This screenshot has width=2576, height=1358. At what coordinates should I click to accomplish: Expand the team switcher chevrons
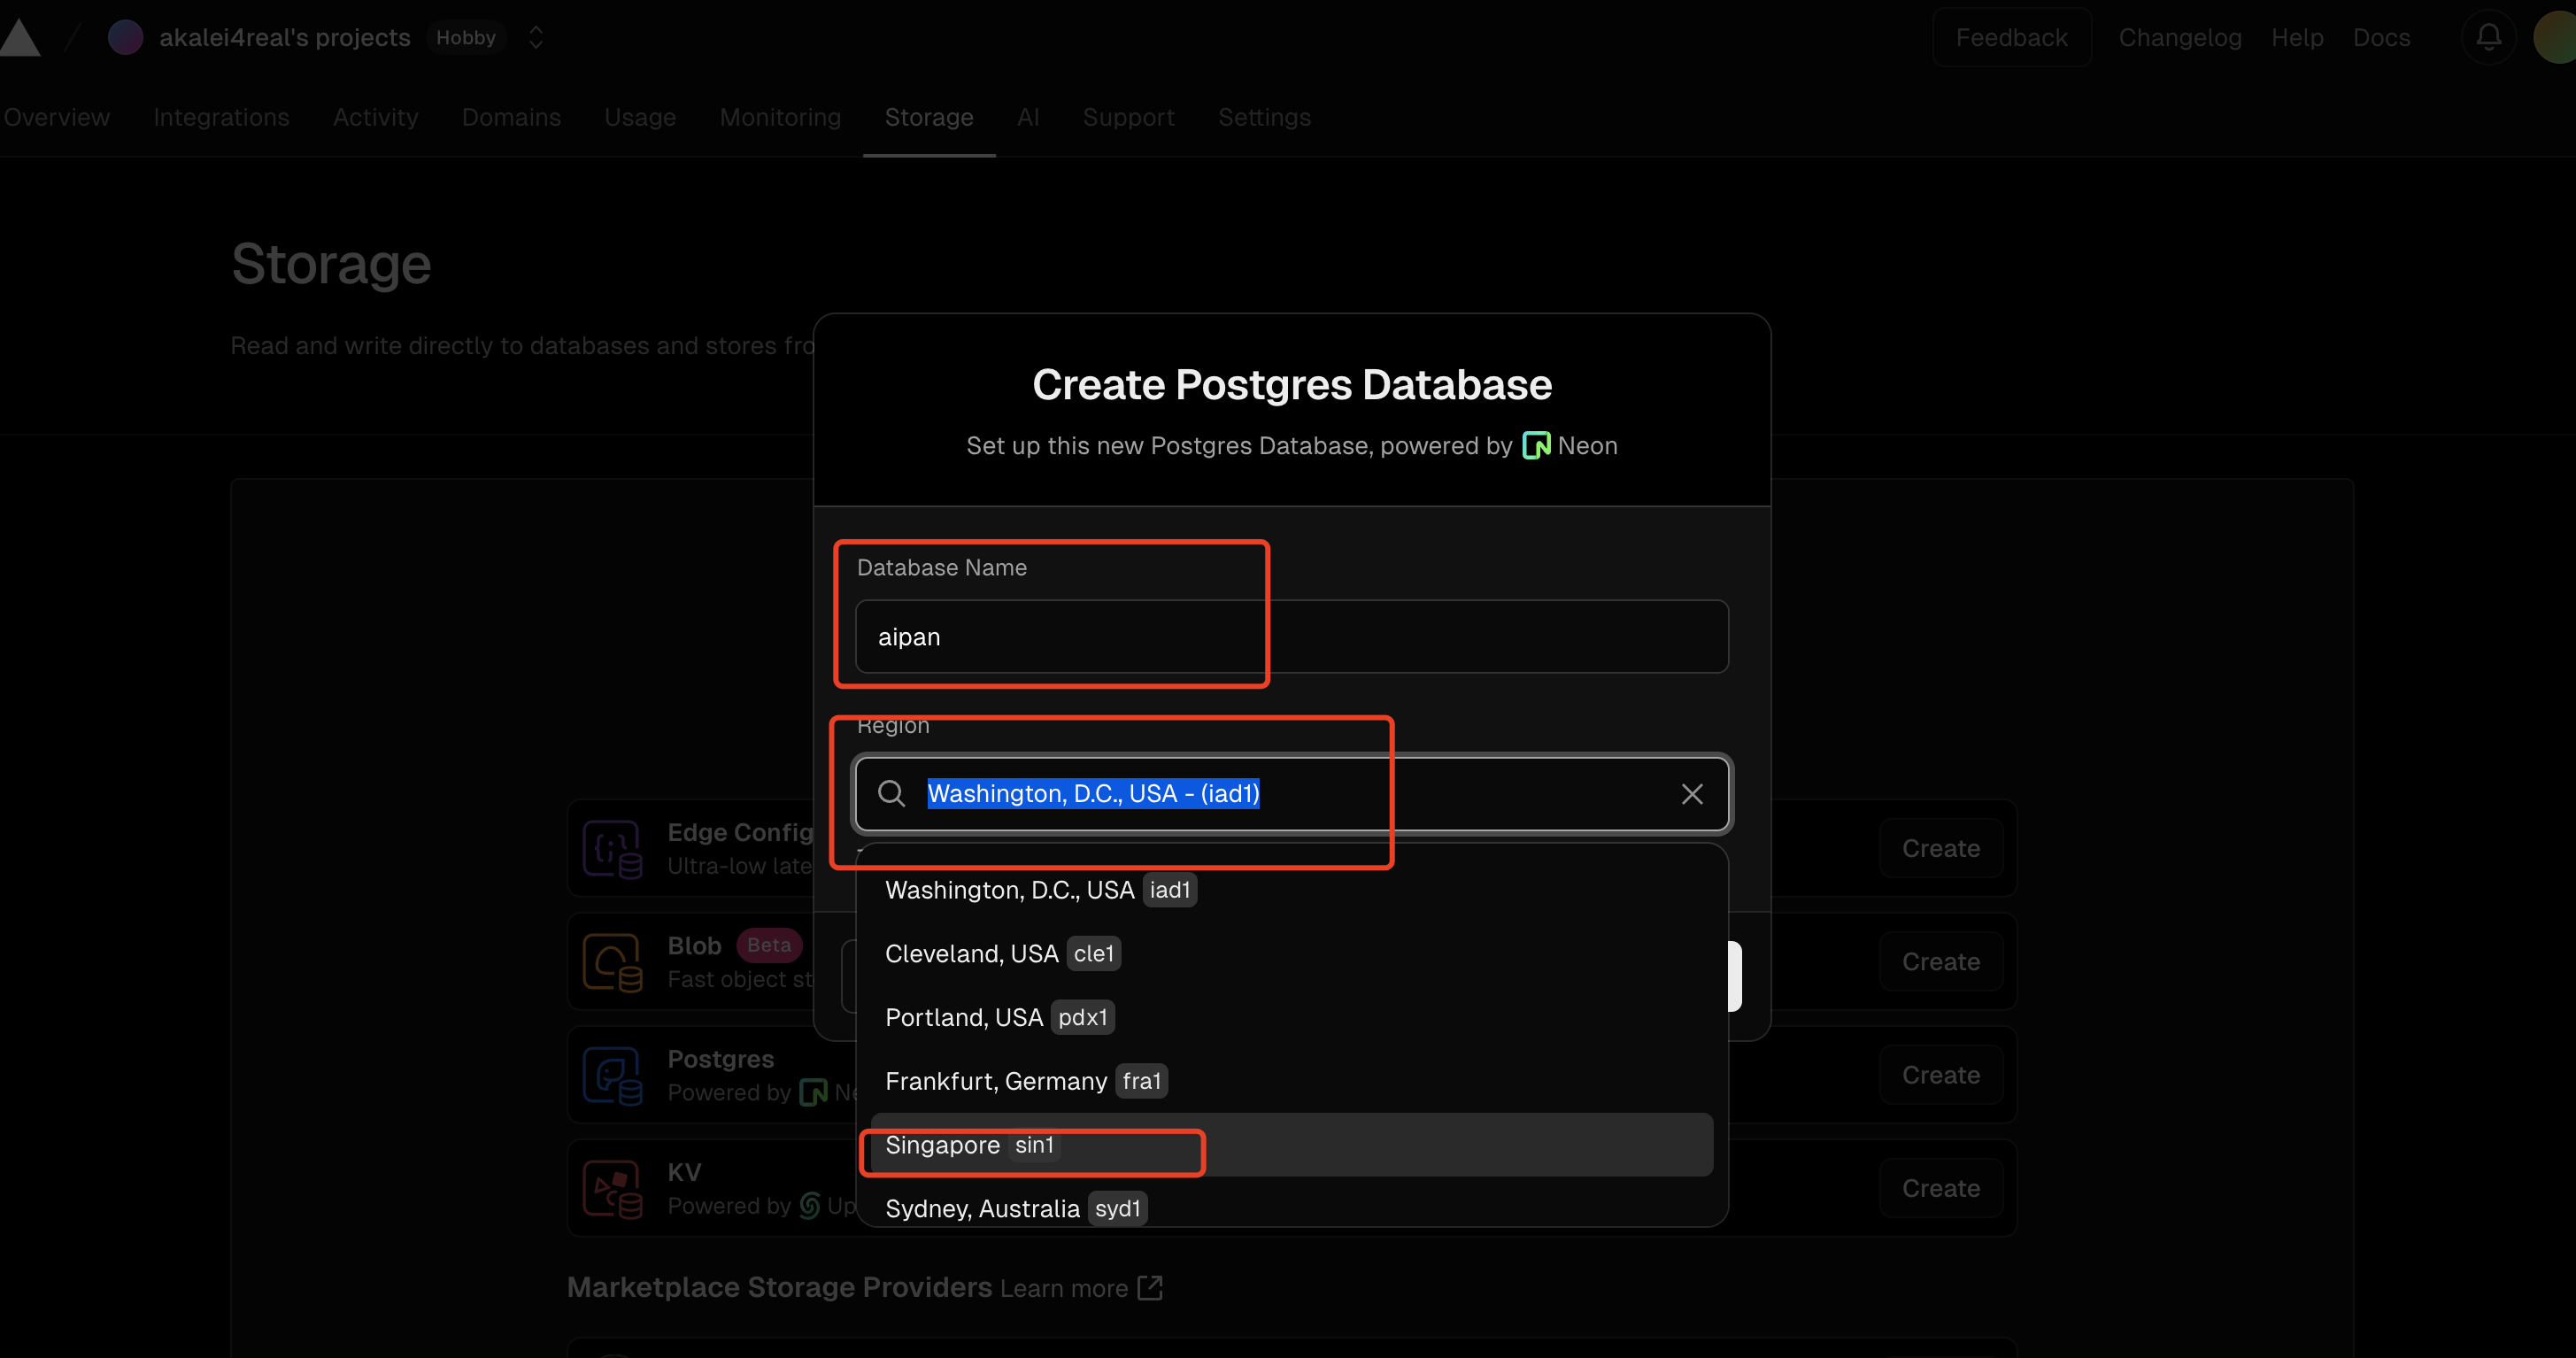[x=536, y=37]
